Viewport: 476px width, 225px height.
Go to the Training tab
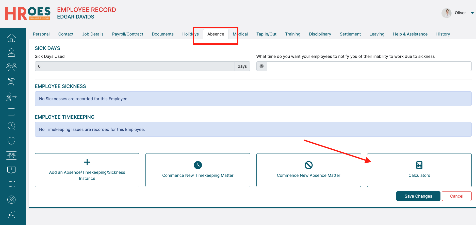(292, 34)
